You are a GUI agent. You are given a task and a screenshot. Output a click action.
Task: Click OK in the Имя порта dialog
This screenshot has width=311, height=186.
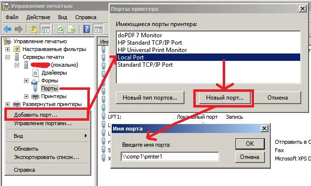coord(250,143)
